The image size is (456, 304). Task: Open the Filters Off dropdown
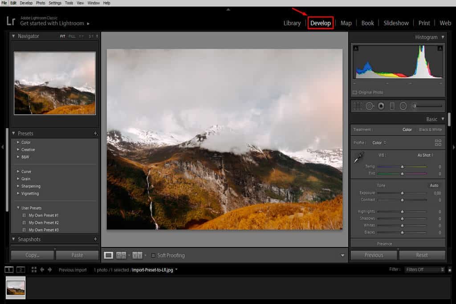(424, 270)
